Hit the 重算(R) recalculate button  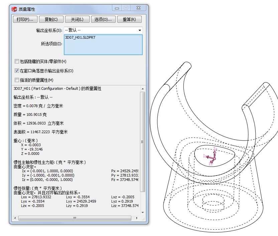pyautogui.click(x=129, y=19)
